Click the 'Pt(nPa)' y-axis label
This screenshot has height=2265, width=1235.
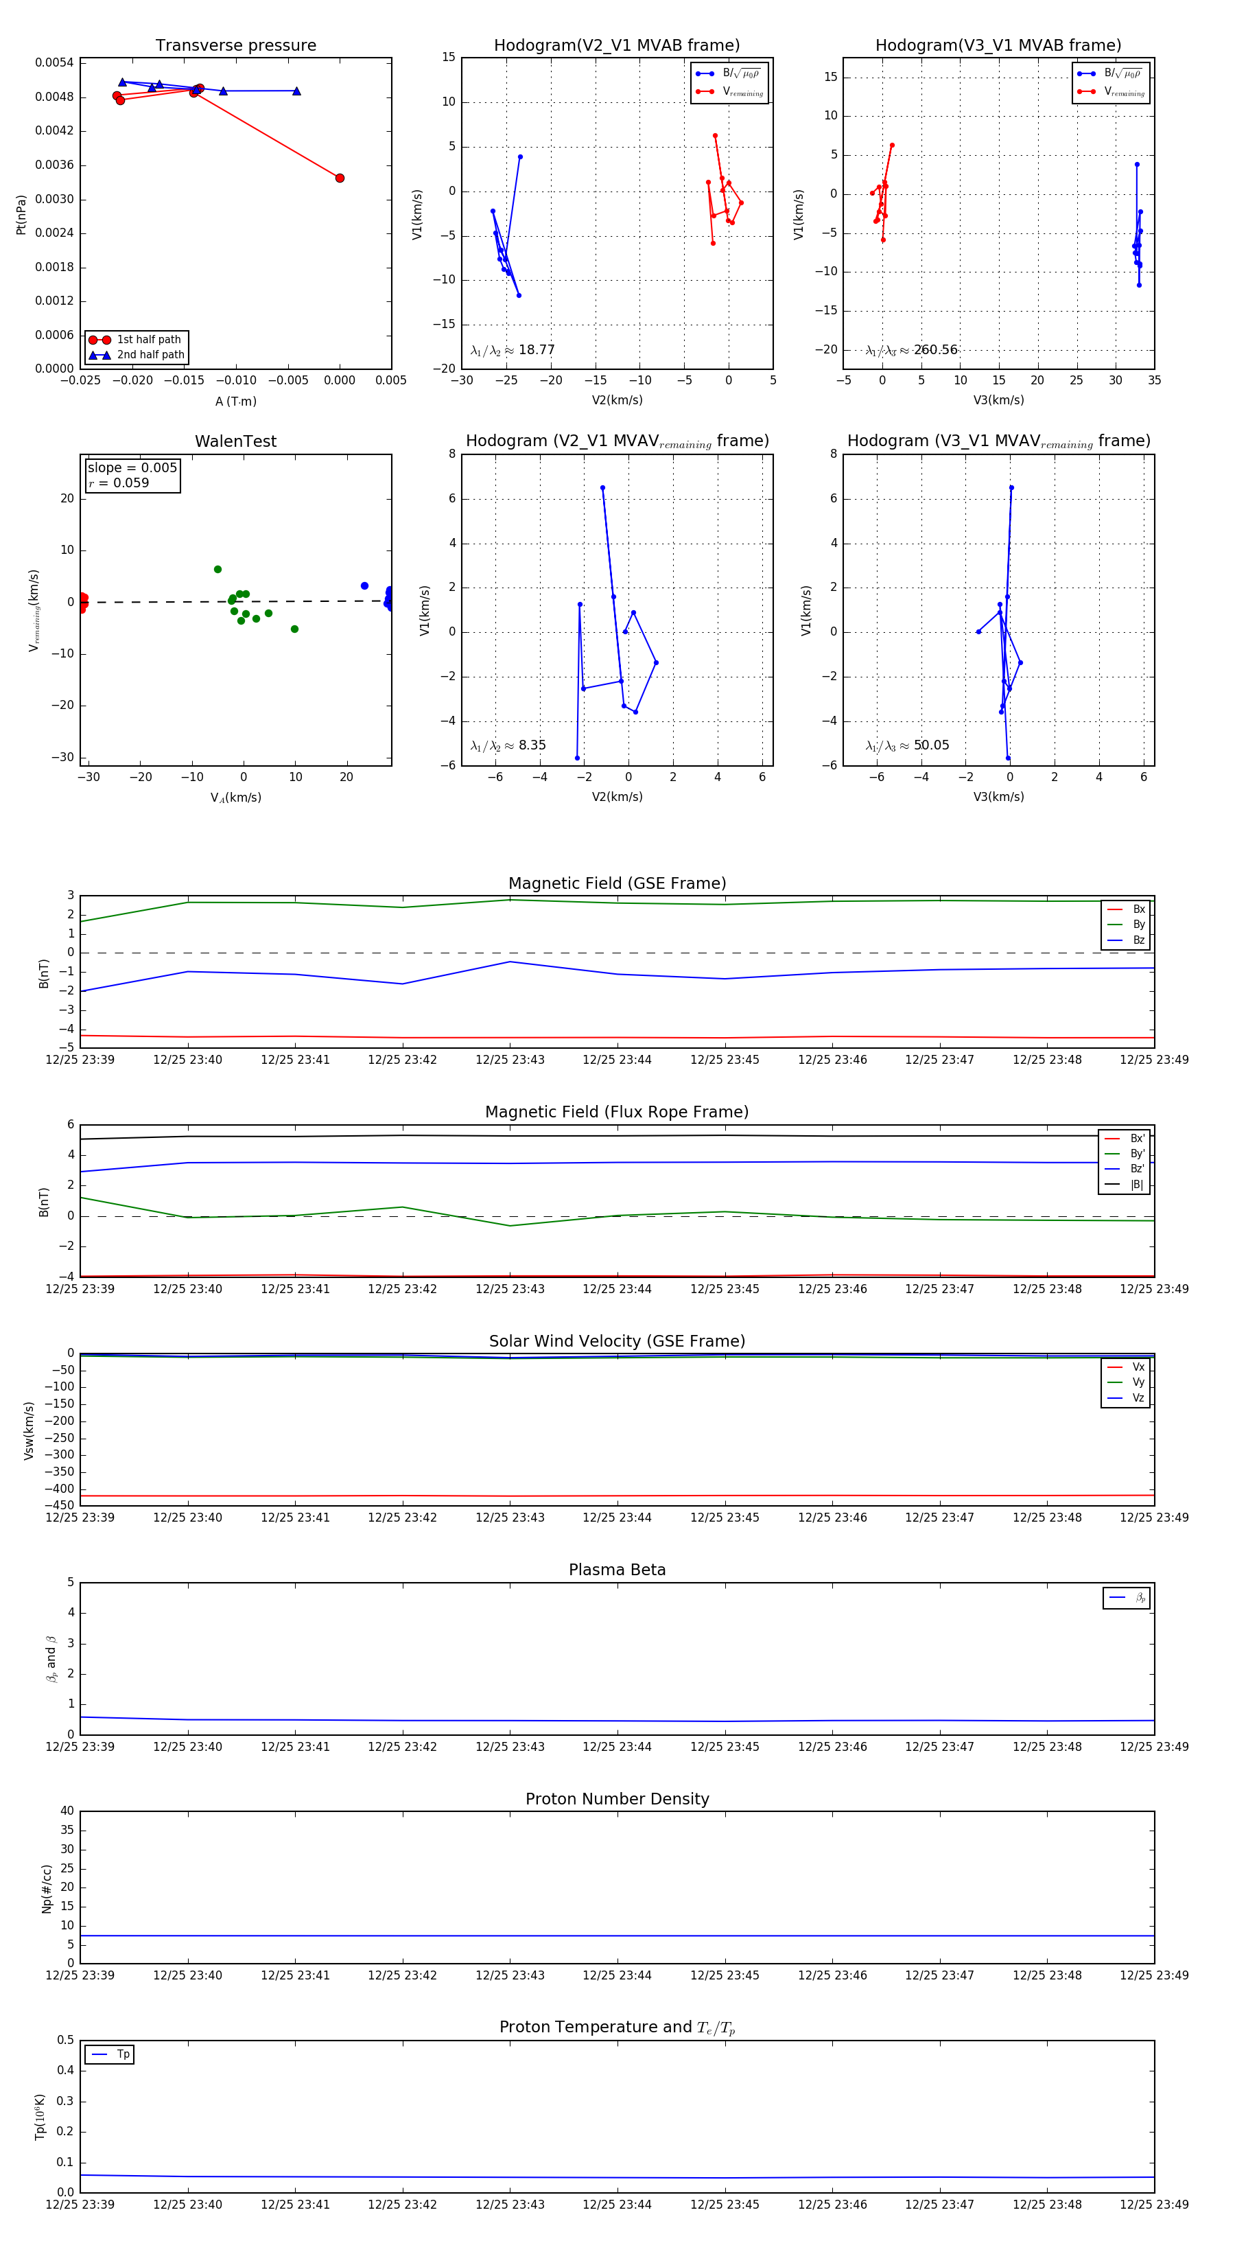pos(21,215)
